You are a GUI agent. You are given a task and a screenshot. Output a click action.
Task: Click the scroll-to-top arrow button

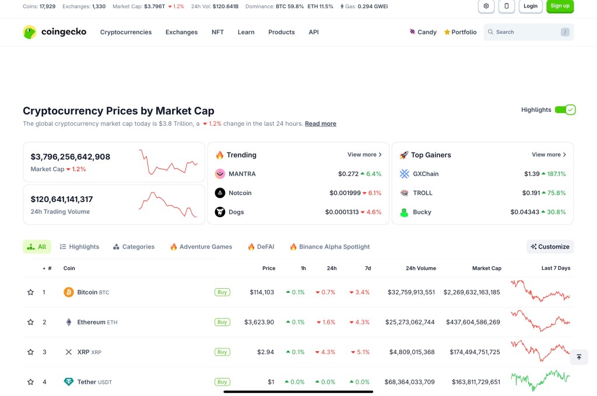point(578,357)
